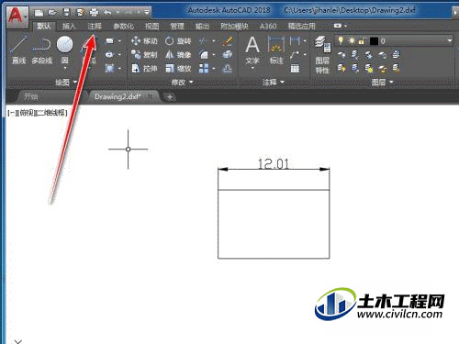The width and height of the screenshot is (459, 344).
Task: Open the Rectangle tool dropdown arrow
Action: 119,40
